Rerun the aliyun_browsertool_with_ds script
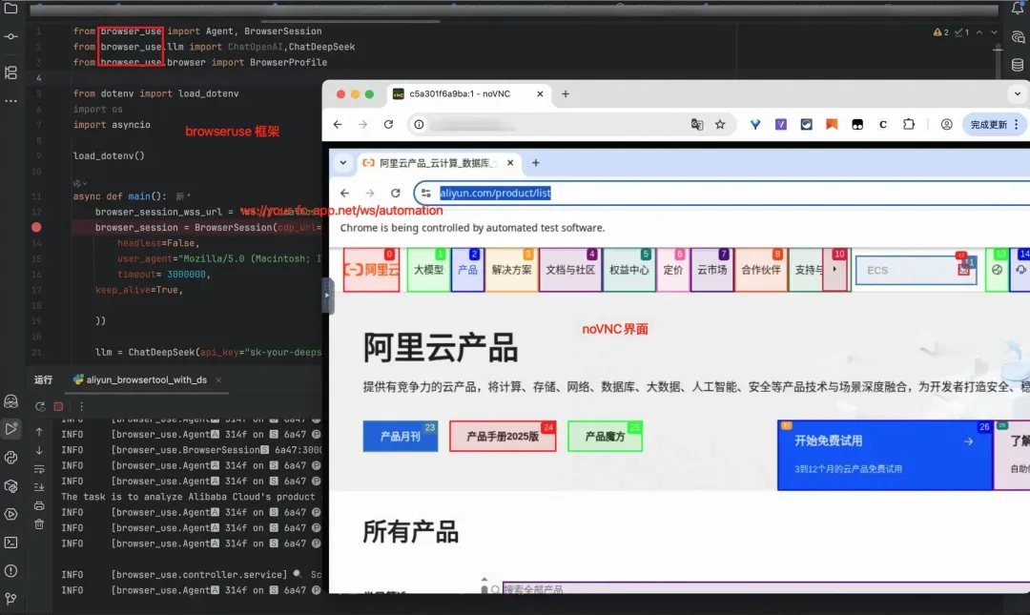1030x615 pixels. pyautogui.click(x=41, y=407)
